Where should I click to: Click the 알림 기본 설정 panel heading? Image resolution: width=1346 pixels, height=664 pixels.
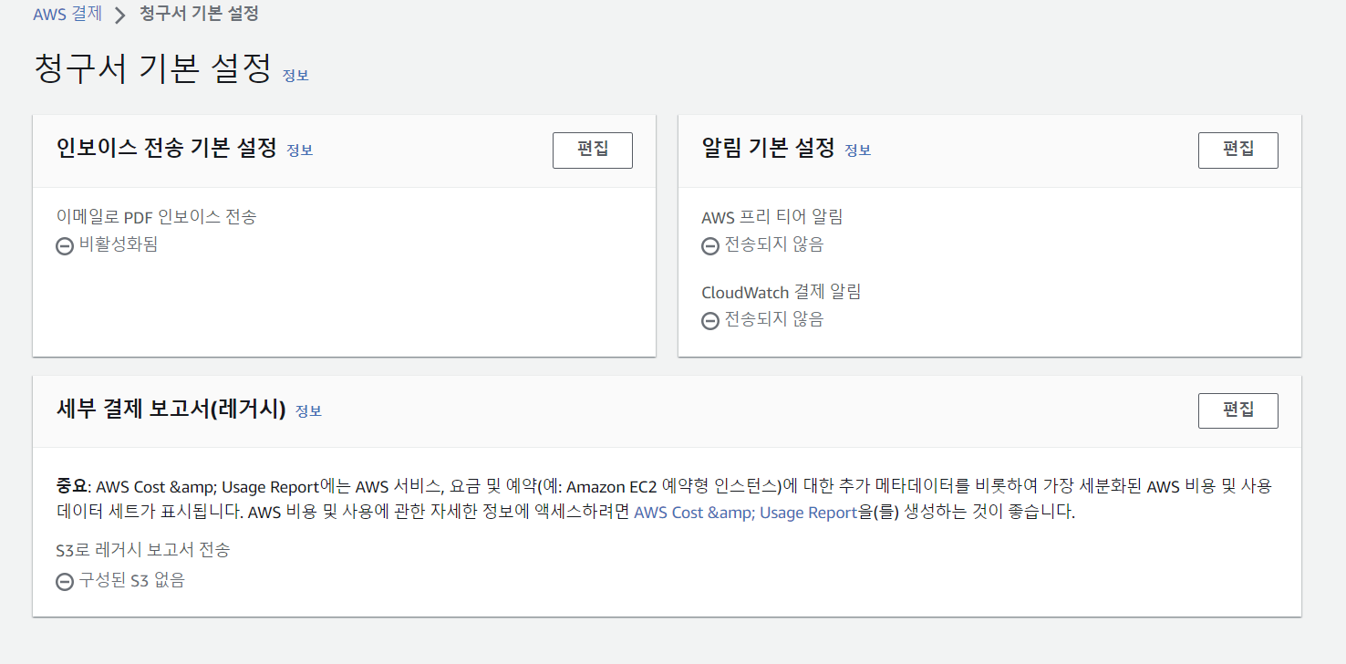[x=769, y=148]
